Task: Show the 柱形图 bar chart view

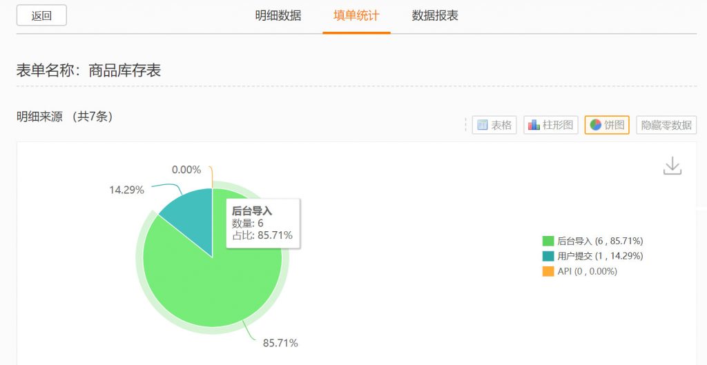Action: [x=551, y=125]
